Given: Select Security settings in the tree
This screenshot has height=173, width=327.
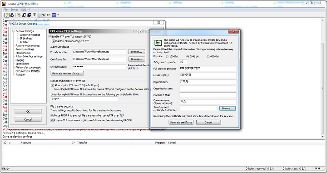Looking at the screenshot, I should coord(25,49).
